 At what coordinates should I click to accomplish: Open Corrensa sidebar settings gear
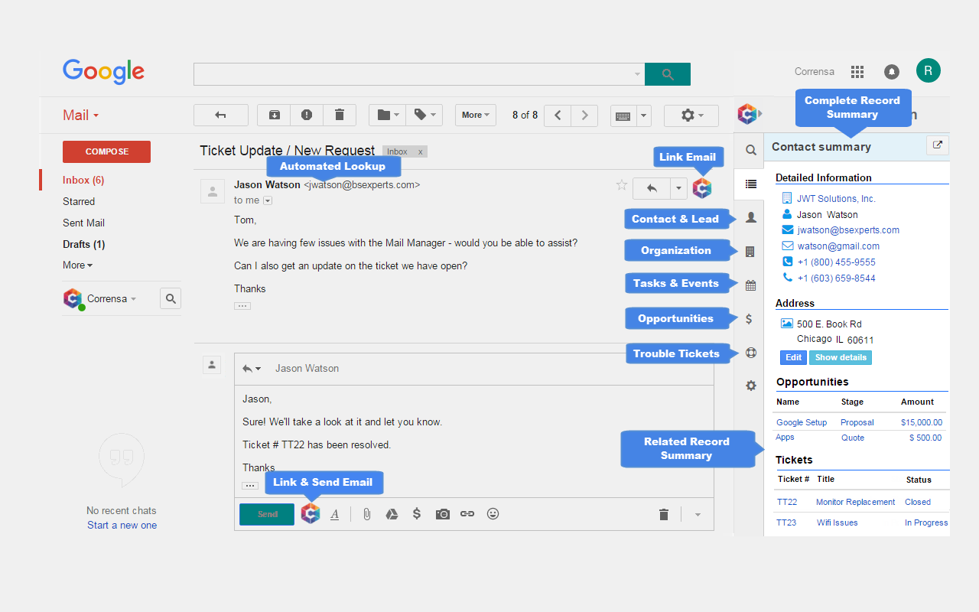click(751, 386)
